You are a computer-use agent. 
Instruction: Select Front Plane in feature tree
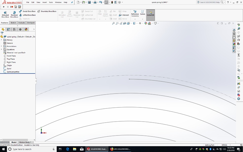[x=11, y=56]
